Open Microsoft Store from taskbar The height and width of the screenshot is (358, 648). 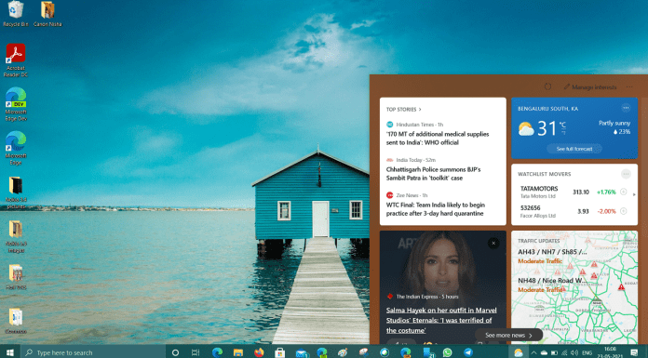pyautogui.click(x=280, y=352)
